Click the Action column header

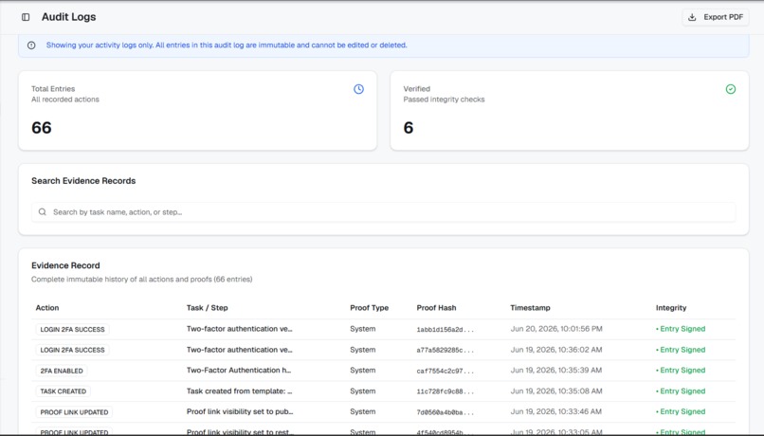[x=47, y=308]
